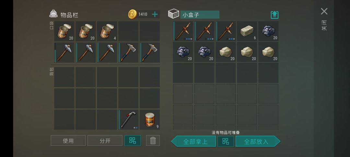Select the iron ore next to limestone brick
Viewport: 350px width, 157px height.
tap(269, 31)
